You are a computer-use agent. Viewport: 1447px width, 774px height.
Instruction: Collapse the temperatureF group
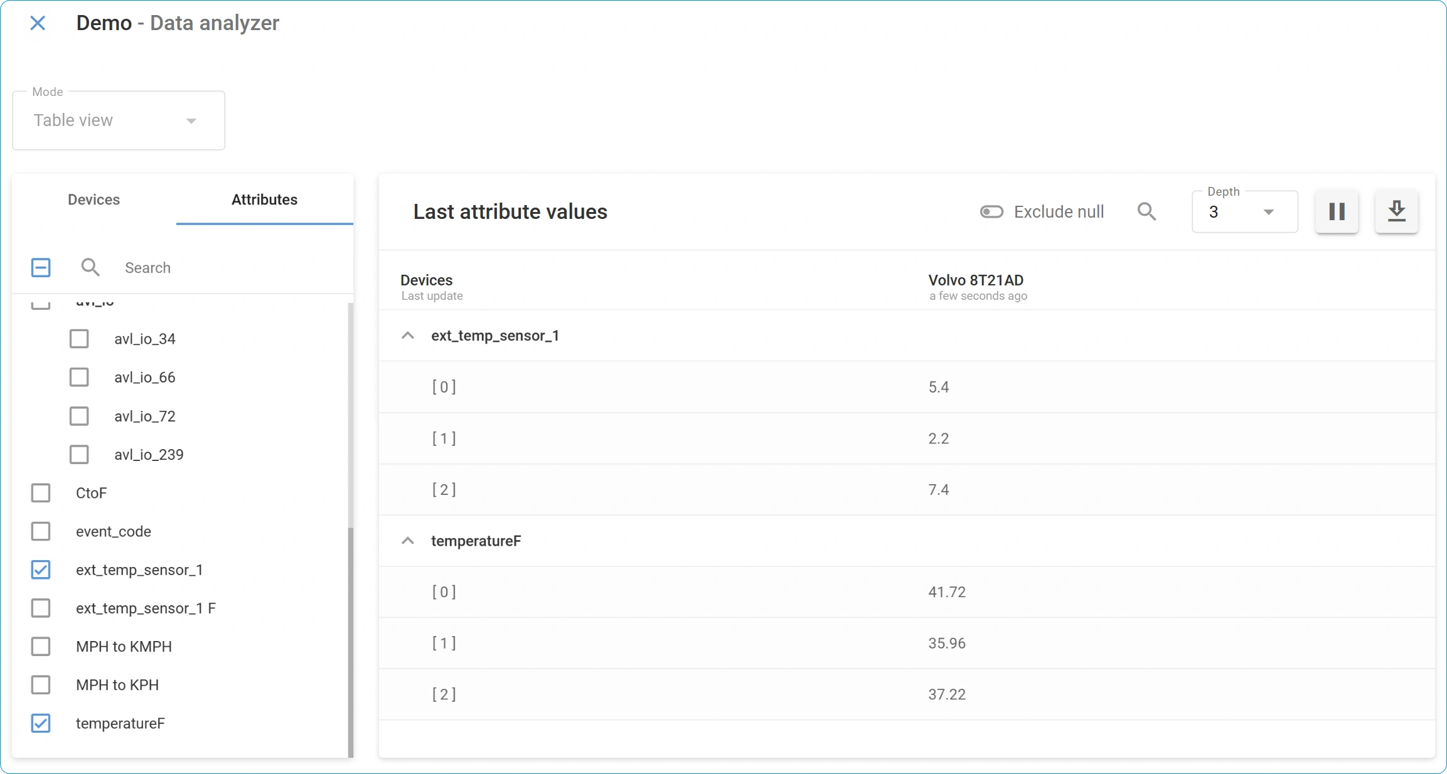click(x=407, y=541)
